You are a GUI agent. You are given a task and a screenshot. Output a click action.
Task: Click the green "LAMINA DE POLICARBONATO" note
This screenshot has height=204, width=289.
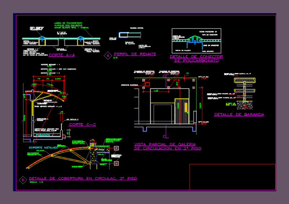(68, 23)
